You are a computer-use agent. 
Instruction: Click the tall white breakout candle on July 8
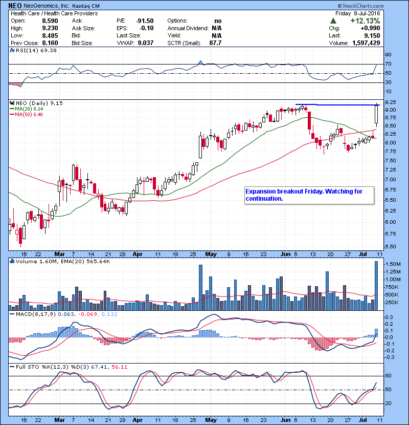coord(376,115)
